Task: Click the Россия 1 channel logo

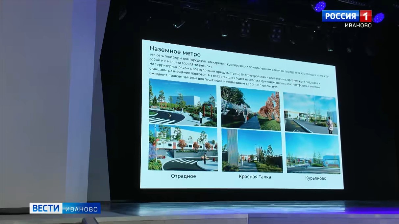Action: 346,16
